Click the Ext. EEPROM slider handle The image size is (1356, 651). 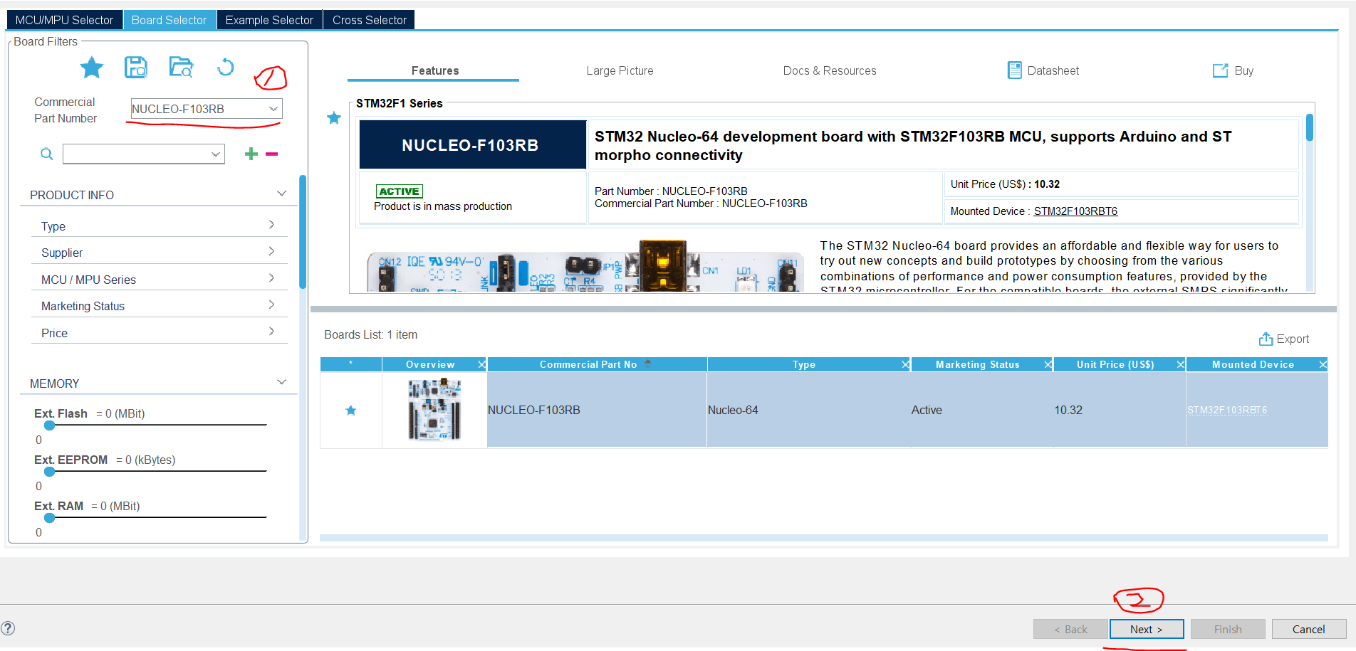49,472
